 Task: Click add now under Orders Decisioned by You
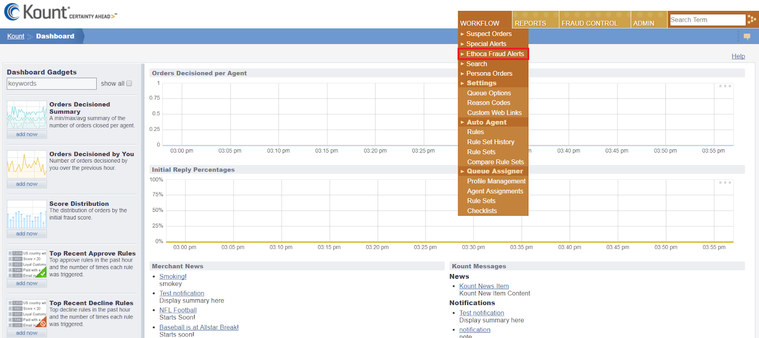27,184
